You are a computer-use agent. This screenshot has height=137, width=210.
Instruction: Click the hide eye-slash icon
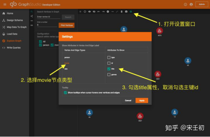click(x=94, y=11)
